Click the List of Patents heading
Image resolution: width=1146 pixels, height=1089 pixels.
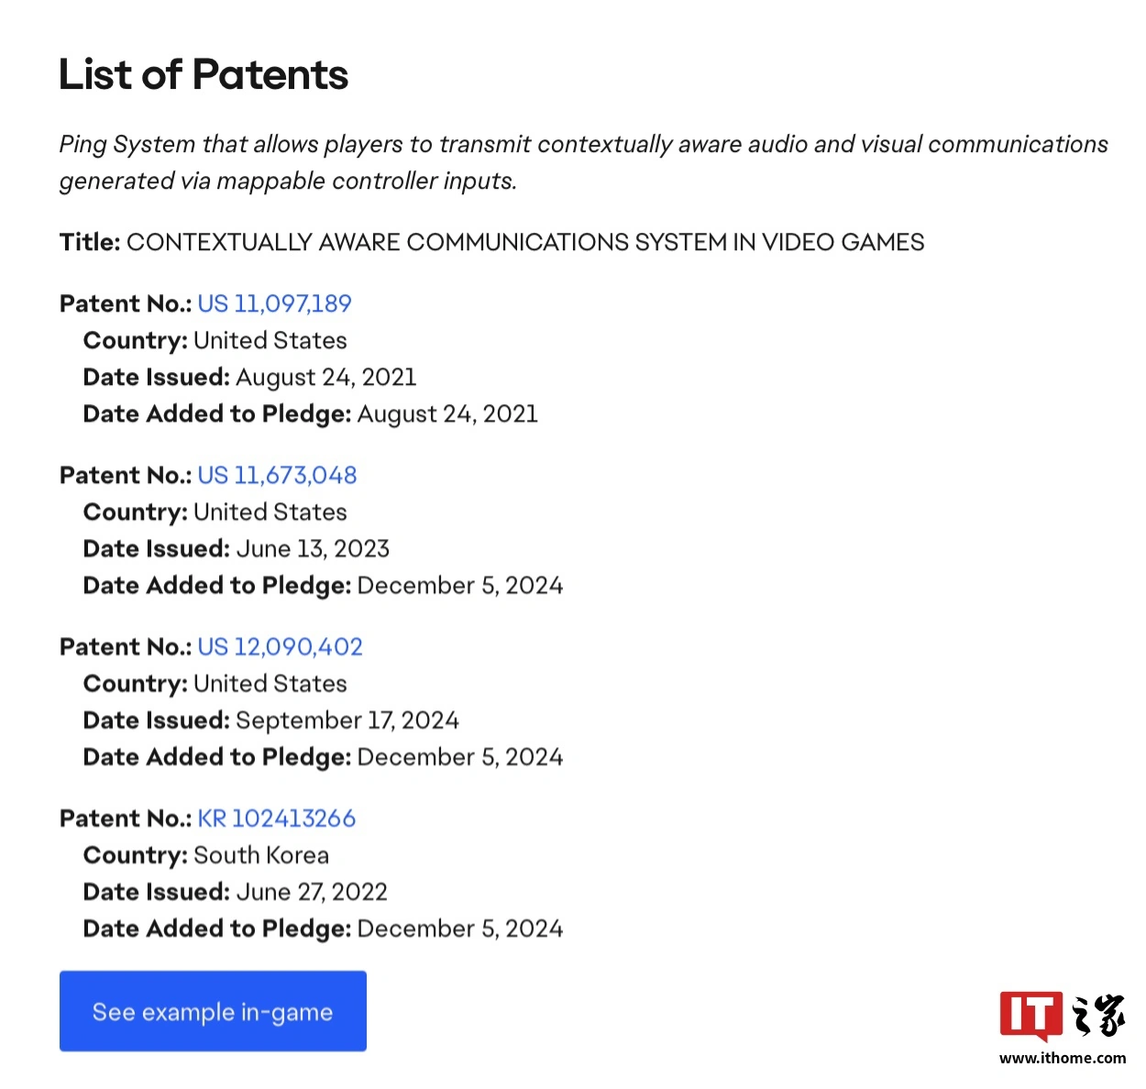204,74
